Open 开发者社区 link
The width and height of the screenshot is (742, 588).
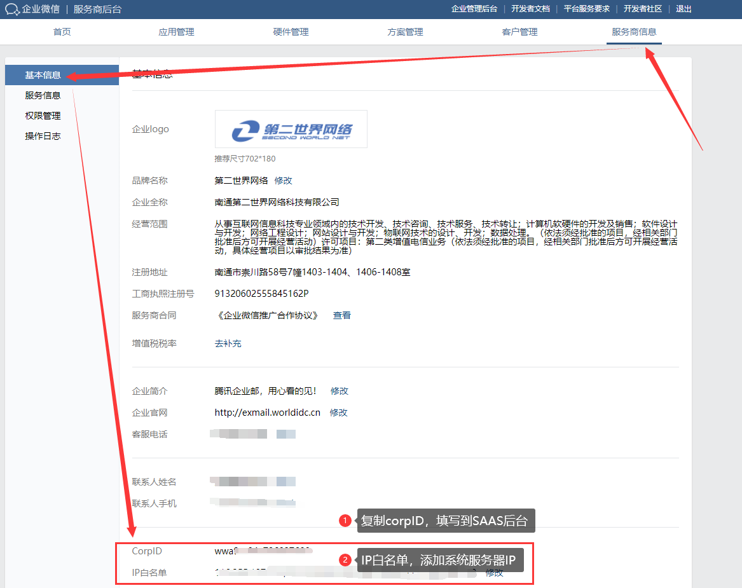[x=643, y=9]
